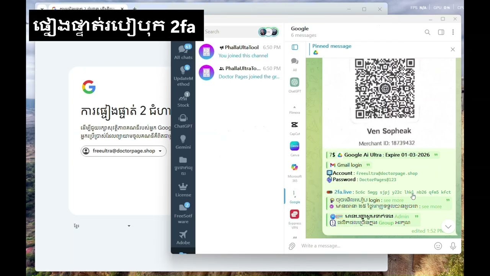
Task: Open the PhallaUltaTool channel chat
Action: [x=240, y=51]
